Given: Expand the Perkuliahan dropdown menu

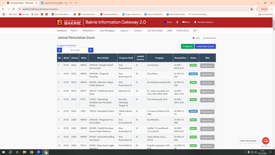Looking at the screenshot, I should 89,31.
